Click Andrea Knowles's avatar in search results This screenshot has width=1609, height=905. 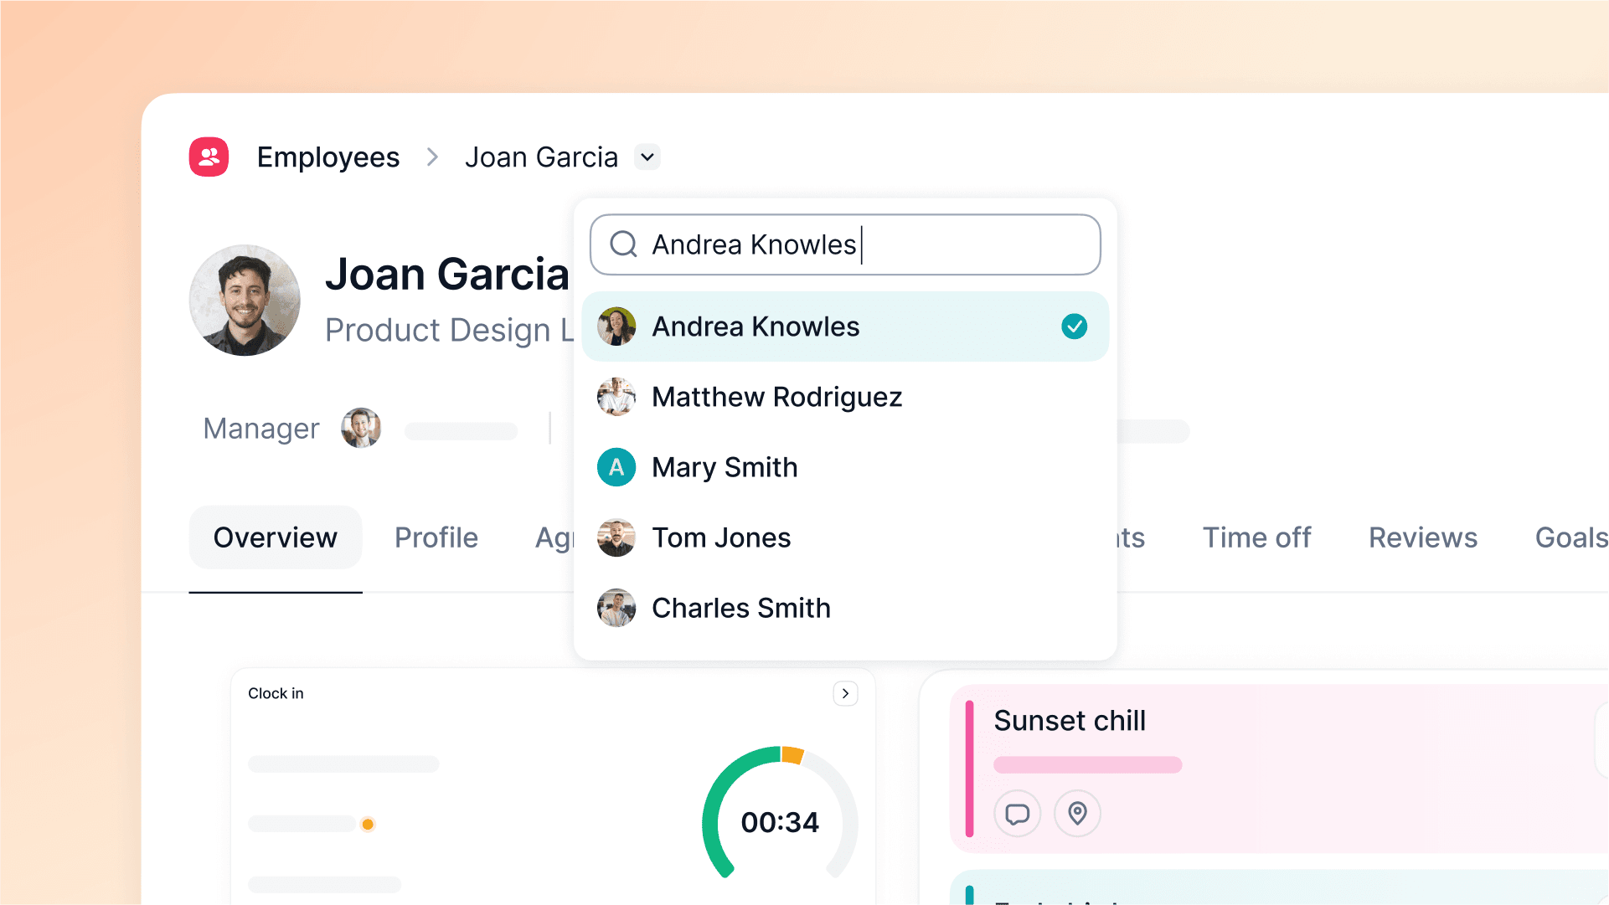tap(616, 327)
